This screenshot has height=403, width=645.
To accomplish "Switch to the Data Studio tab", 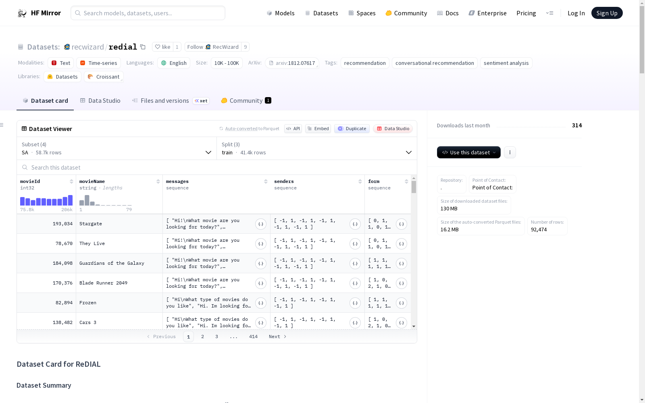I will [100, 101].
